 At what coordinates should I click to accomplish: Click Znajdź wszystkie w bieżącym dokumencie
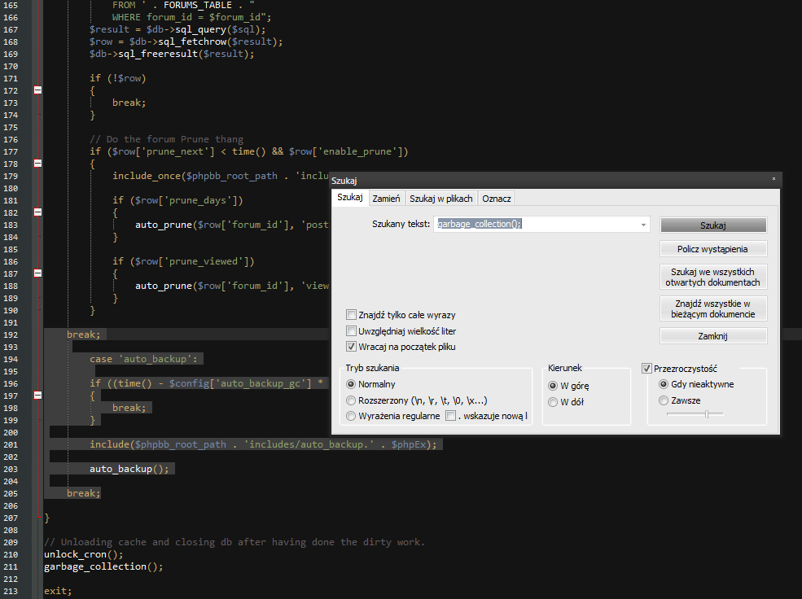tap(713, 308)
